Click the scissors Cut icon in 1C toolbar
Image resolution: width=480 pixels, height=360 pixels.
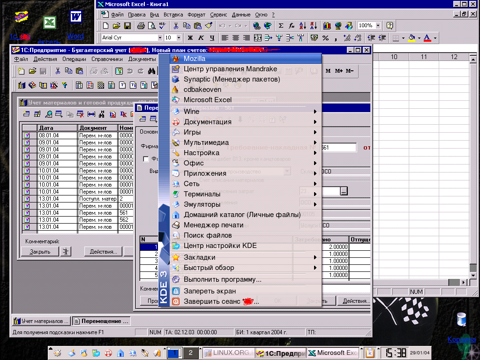(57, 71)
